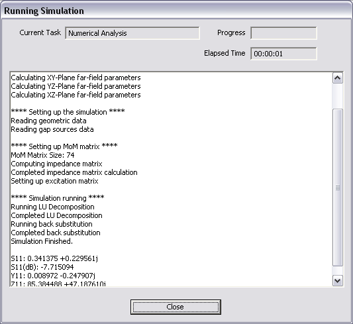Viewport: 353px width, 324px height.
Task: Click the log scroll down arrow
Action: click(x=338, y=280)
